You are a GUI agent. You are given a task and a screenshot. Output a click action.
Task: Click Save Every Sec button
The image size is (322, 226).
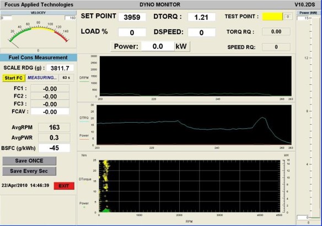pyautogui.click(x=29, y=171)
